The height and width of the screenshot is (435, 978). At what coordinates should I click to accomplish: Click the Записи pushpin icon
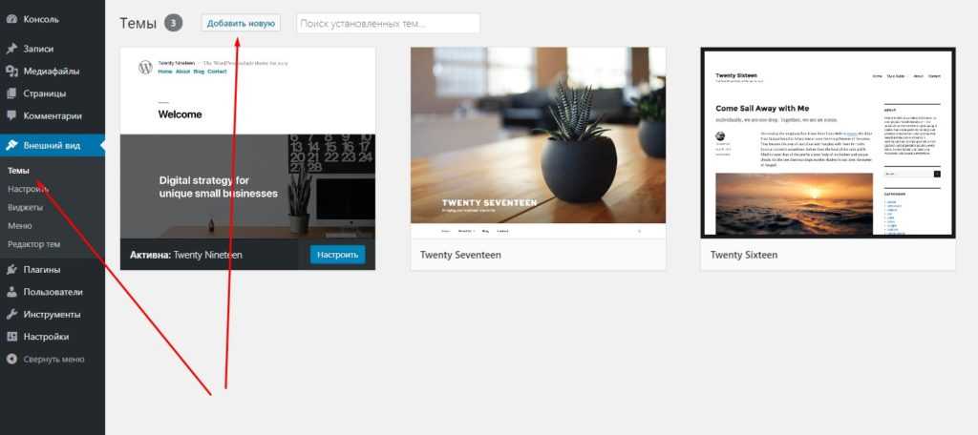coord(11,49)
